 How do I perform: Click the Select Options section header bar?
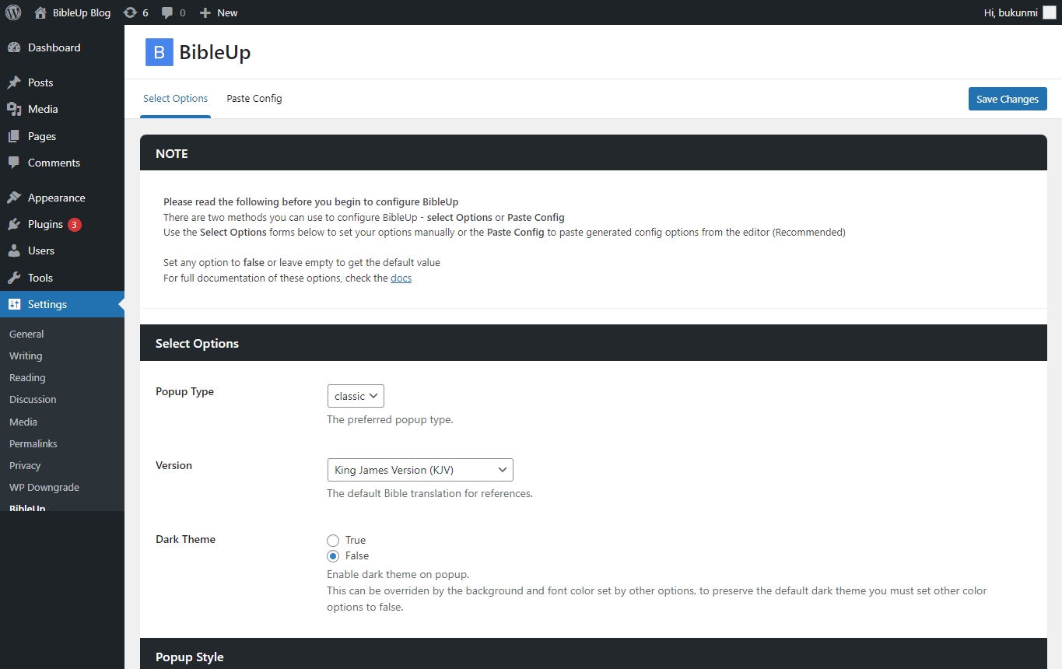click(x=594, y=343)
